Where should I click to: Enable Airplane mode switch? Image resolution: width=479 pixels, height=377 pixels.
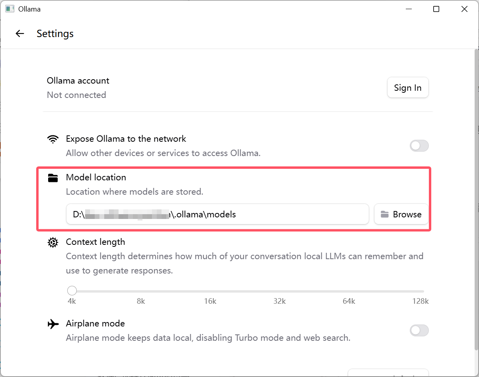419,330
